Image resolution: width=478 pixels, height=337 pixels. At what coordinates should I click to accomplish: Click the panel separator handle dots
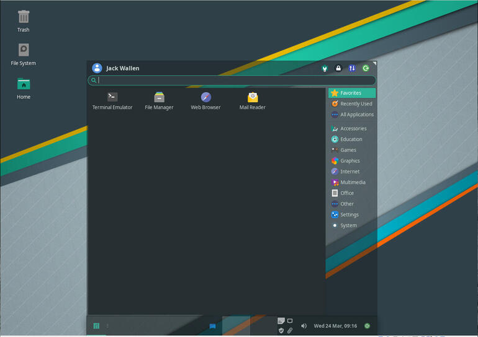[x=107, y=326]
